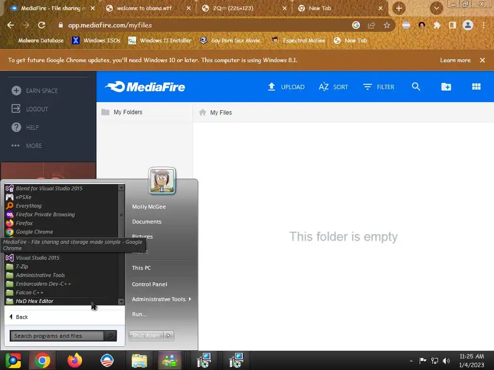This screenshot has height=370, width=494.
Task: Go back with Chrome back arrow
Action: coord(11,25)
